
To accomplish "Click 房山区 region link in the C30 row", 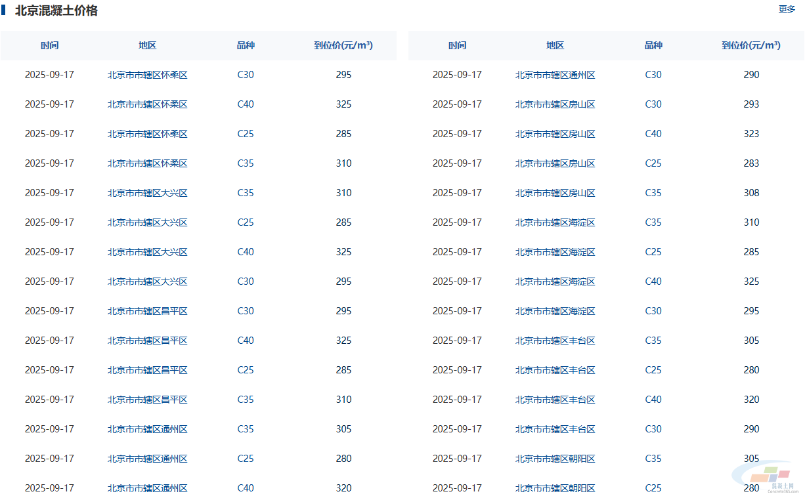I will [x=555, y=104].
